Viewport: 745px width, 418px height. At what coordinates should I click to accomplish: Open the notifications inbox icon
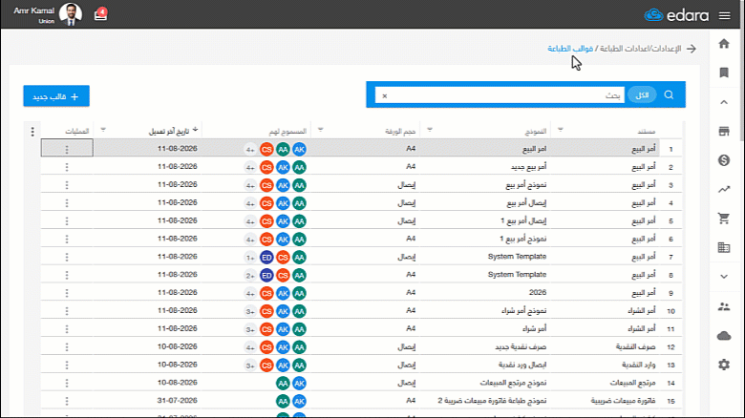[x=100, y=14]
